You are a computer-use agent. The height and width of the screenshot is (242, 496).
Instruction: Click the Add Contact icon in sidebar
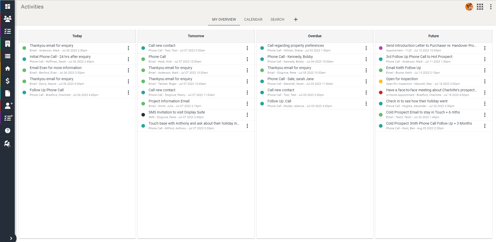click(x=7, y=106)
